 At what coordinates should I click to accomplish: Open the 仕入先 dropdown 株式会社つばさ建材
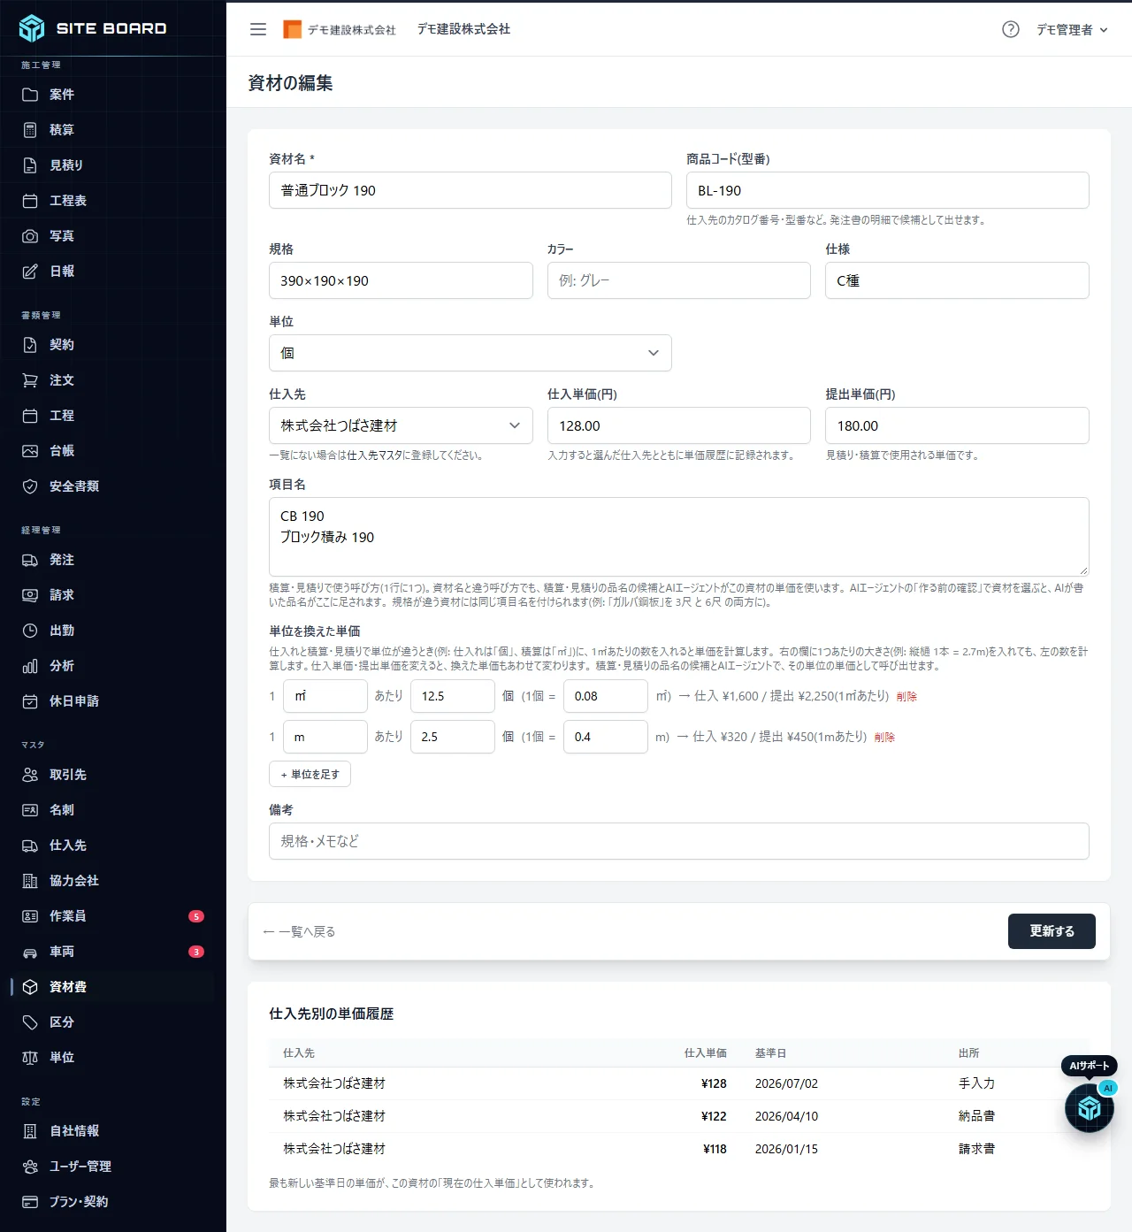401,425
